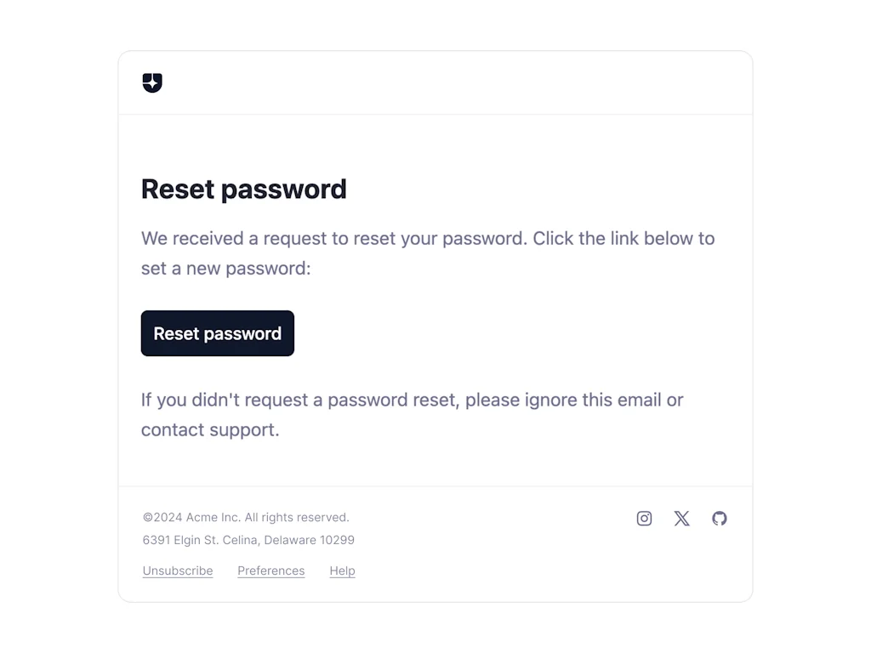Click the email header bar containing the logo
Viewport: 871px width, 653px height.
tap(435, 82)
